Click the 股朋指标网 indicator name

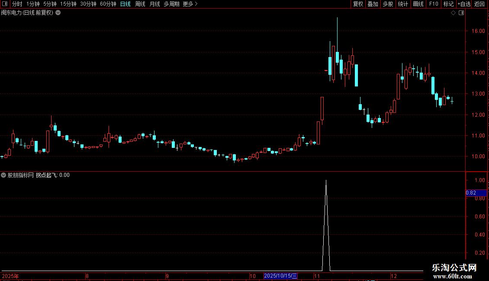coord(21,175)
